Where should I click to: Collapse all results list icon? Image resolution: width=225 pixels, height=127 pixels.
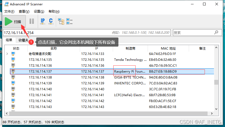click(x=69, y=21)
